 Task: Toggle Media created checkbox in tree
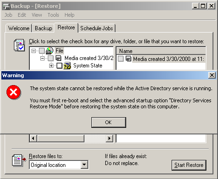[51, 58]
